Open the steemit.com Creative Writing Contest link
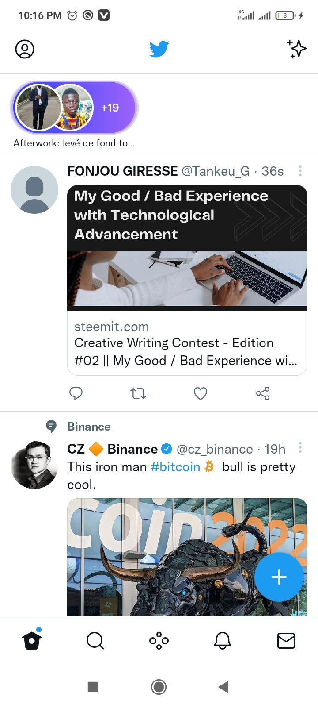The image size is (318, 708). (187, 343)
